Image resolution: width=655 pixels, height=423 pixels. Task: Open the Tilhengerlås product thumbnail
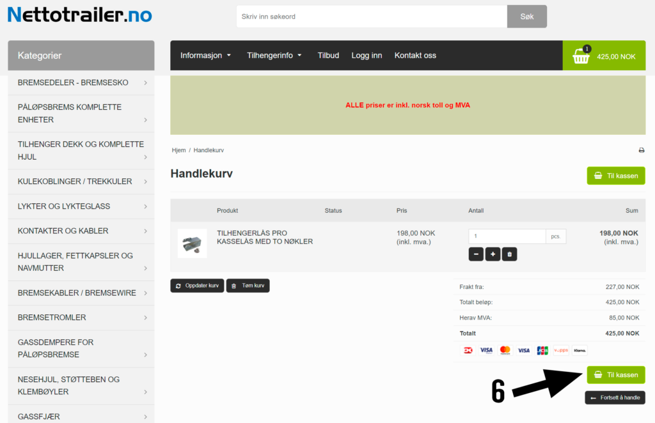pyautogui.click(x=192, y=243)
